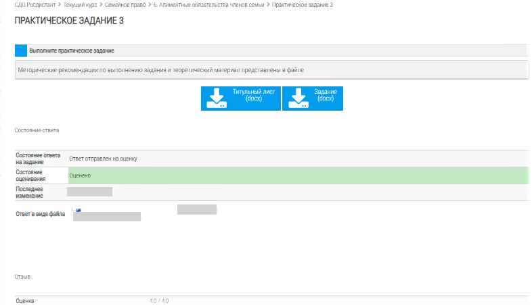This screenshot has height=305, width=532.
Task: Open the submitted Word file icon
Action: [x=78, y=210]
